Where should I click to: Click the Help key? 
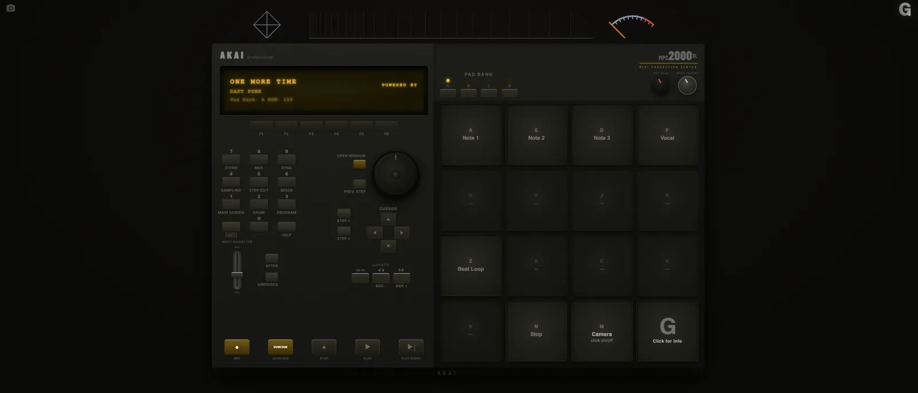[286, 226]
